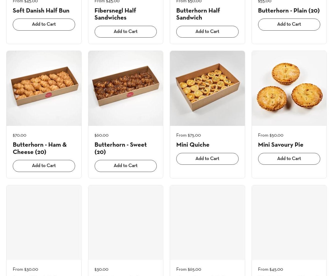
Task: Add Soft Danish Half Bun to cart
Action: [44, 25]
